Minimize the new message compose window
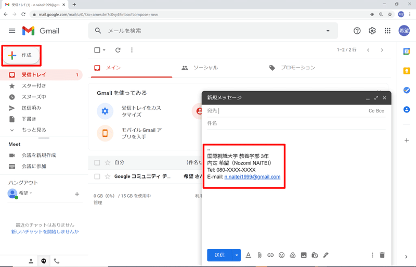Image resolution: width=416 pixels, height=267 pixels. tap(368, 98)
